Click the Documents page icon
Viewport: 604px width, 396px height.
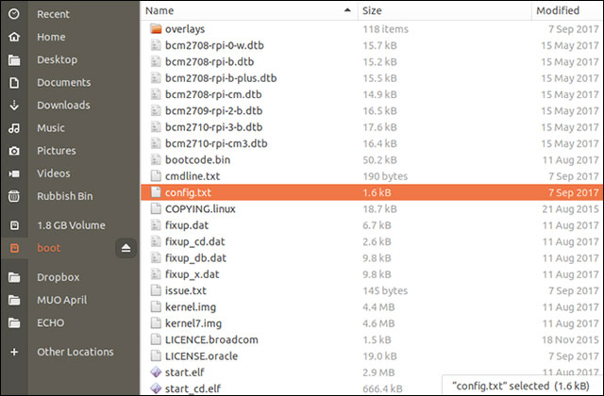[x=14, y=83]
